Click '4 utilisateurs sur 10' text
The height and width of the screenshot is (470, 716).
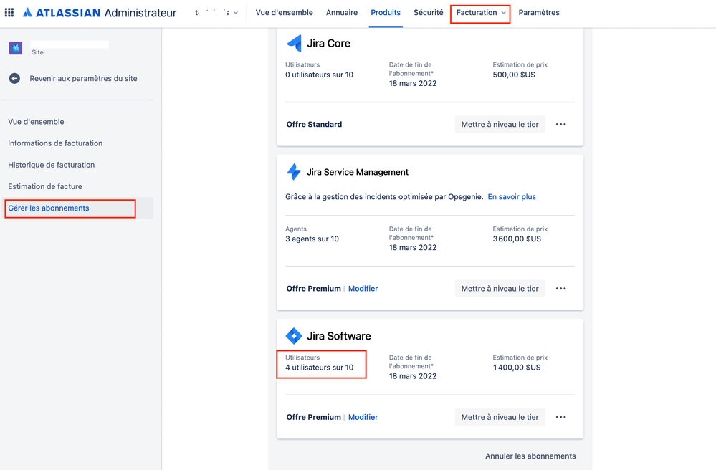pyautogui.click(x=319, y=368)
